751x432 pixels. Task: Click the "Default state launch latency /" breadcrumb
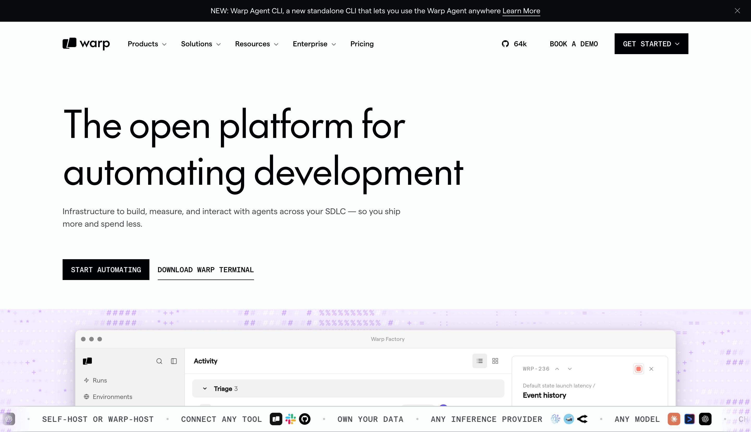[x=559, y=385]
